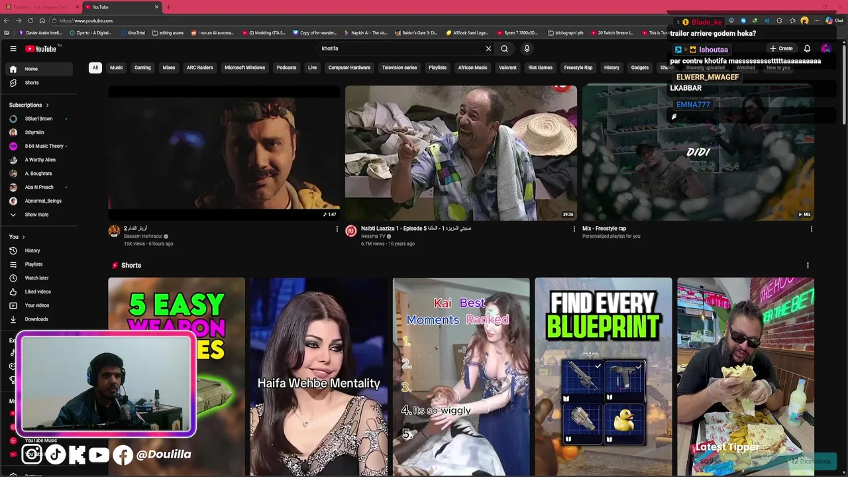Screen dimensions: 848x477
Task: Open the VirusTotal bookmark
Action: 132,32
